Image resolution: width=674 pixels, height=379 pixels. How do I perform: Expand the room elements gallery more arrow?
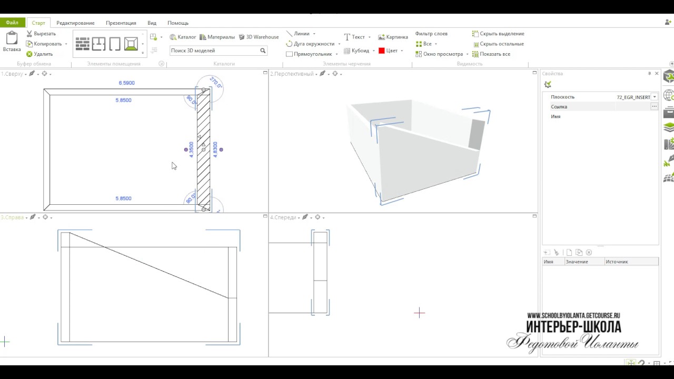click(143, 53)
